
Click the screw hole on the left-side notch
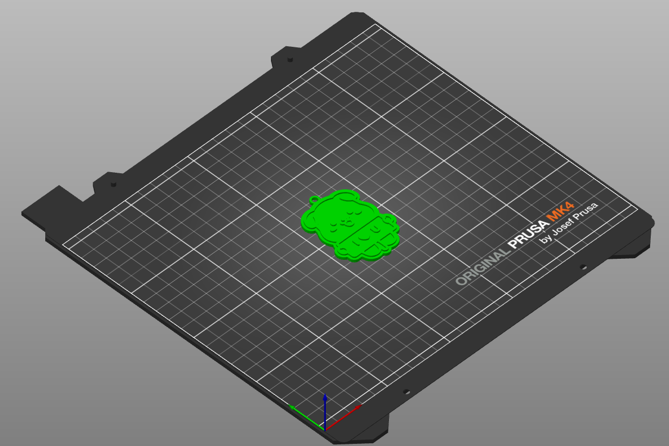tap(114, 184)
